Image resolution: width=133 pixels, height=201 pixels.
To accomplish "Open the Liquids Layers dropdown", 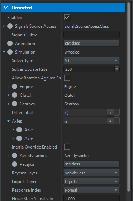I will tap(92, 181).
